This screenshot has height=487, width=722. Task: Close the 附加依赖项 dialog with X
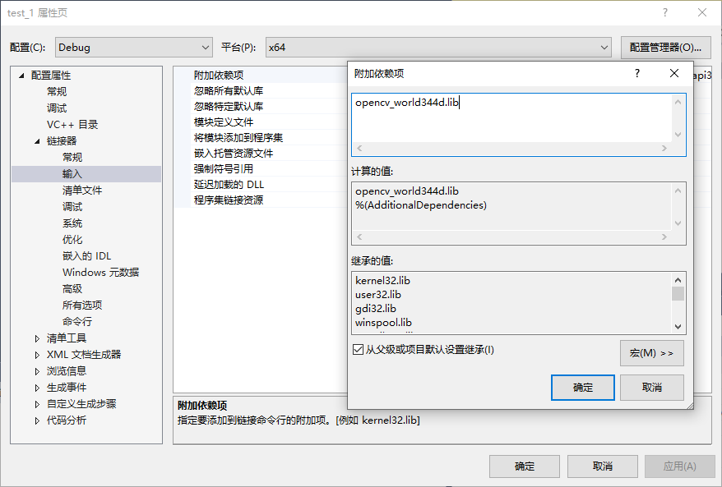[x=674, y=73]
